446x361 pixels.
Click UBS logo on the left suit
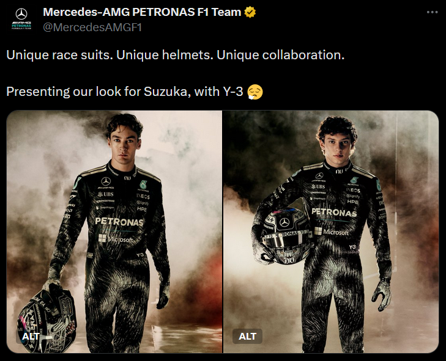[x=105, y=194]
